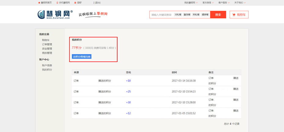Image resolution: width=284 pixels, height=132 pixels.
Task: Open 资金管理 in the sidebar
Action: click(47, 49)
